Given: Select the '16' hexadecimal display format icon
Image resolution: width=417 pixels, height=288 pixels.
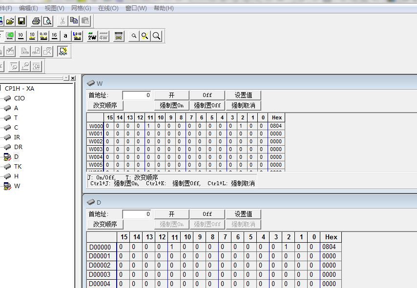Looking at the screenshot, I should click(x=54, y=36).
